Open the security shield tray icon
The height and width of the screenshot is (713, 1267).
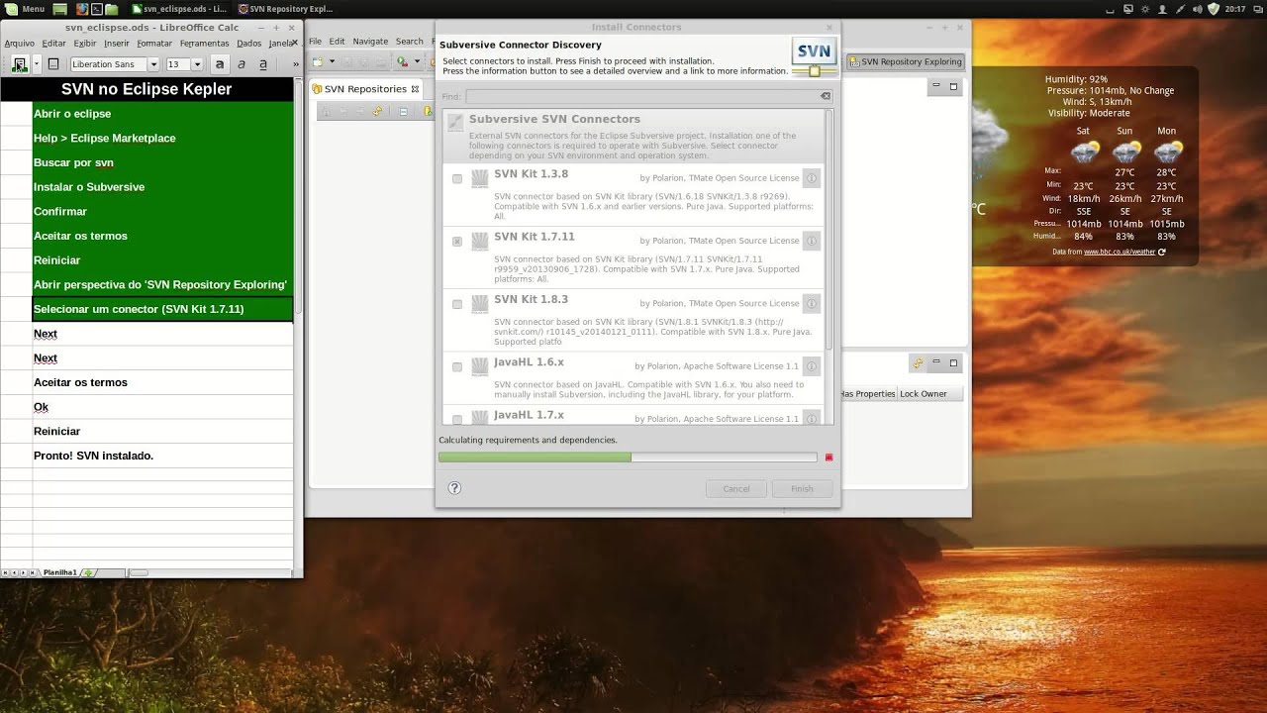click(x=1214, y=9)
